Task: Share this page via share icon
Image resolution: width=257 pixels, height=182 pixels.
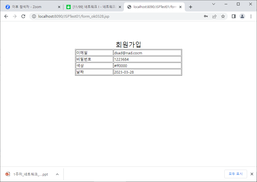Action: [x=214, y=16]
